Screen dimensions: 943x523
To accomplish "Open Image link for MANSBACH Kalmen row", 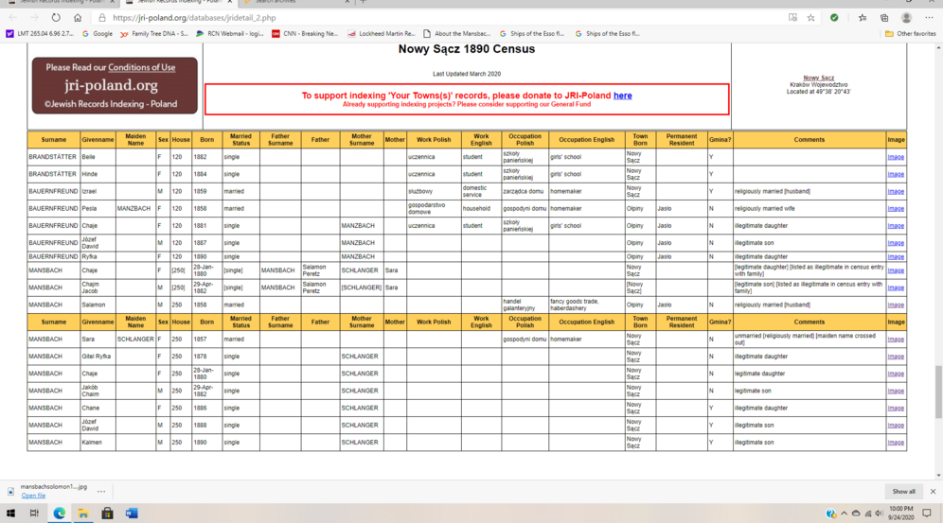I will click(896, 443).
